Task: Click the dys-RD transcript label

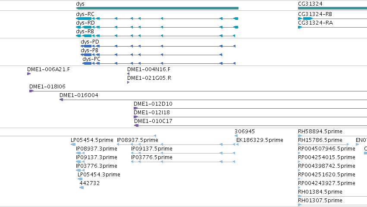Action: pyautogui.click(x=85, y=23)
